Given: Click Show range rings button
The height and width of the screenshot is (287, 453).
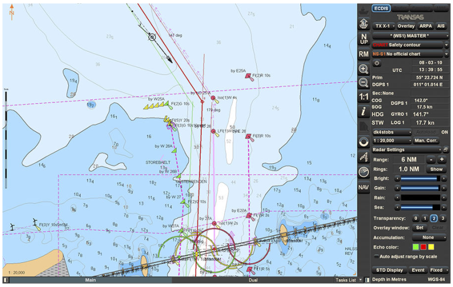Looking at the screenshot, I should point(437,169).
